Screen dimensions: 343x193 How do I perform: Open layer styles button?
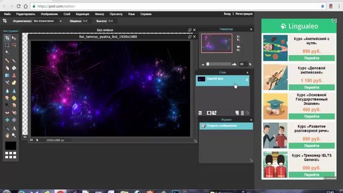214,113
